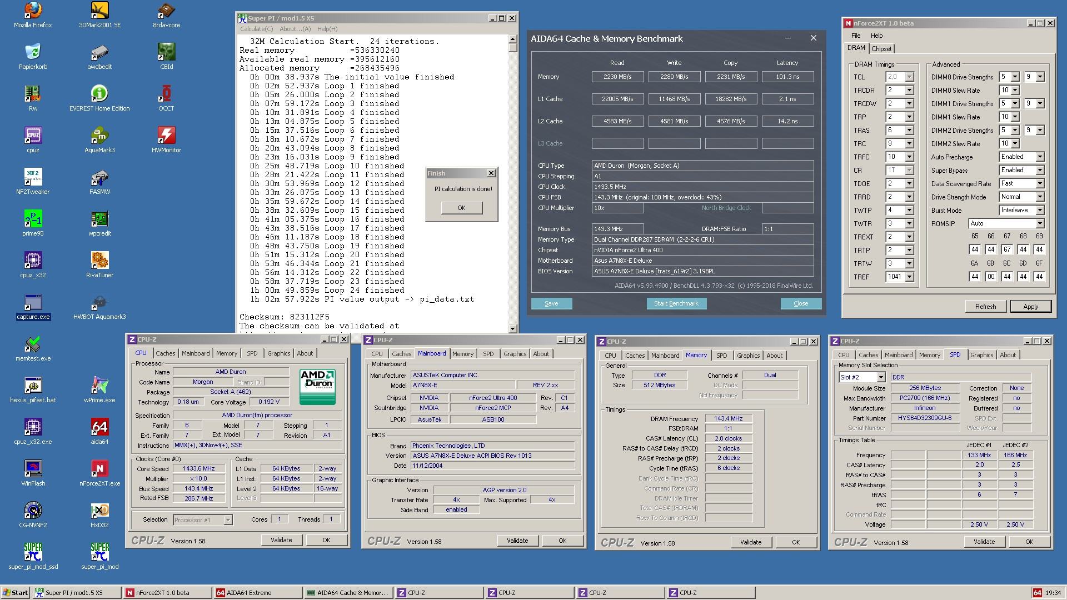Select the NF2Tweaker desktop icon
1067x600 pixels.
tap(33, 182)
